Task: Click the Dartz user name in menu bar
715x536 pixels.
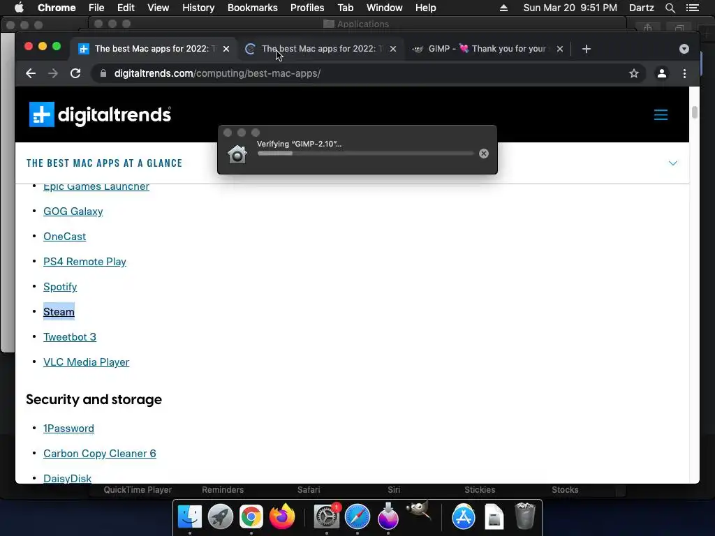Action: [x=641, y=8]
